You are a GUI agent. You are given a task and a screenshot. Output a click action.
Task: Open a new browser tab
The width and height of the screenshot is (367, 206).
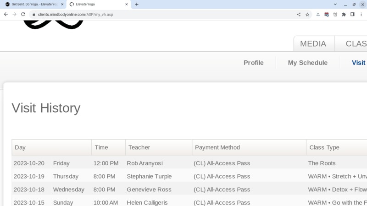(x=137, y=4)
